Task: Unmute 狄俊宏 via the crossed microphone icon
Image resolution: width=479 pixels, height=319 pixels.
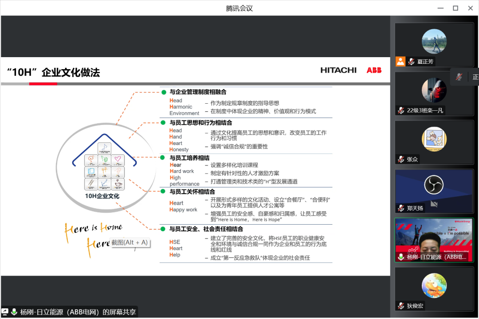Action: pyautogui.click(x=400, y=306)
